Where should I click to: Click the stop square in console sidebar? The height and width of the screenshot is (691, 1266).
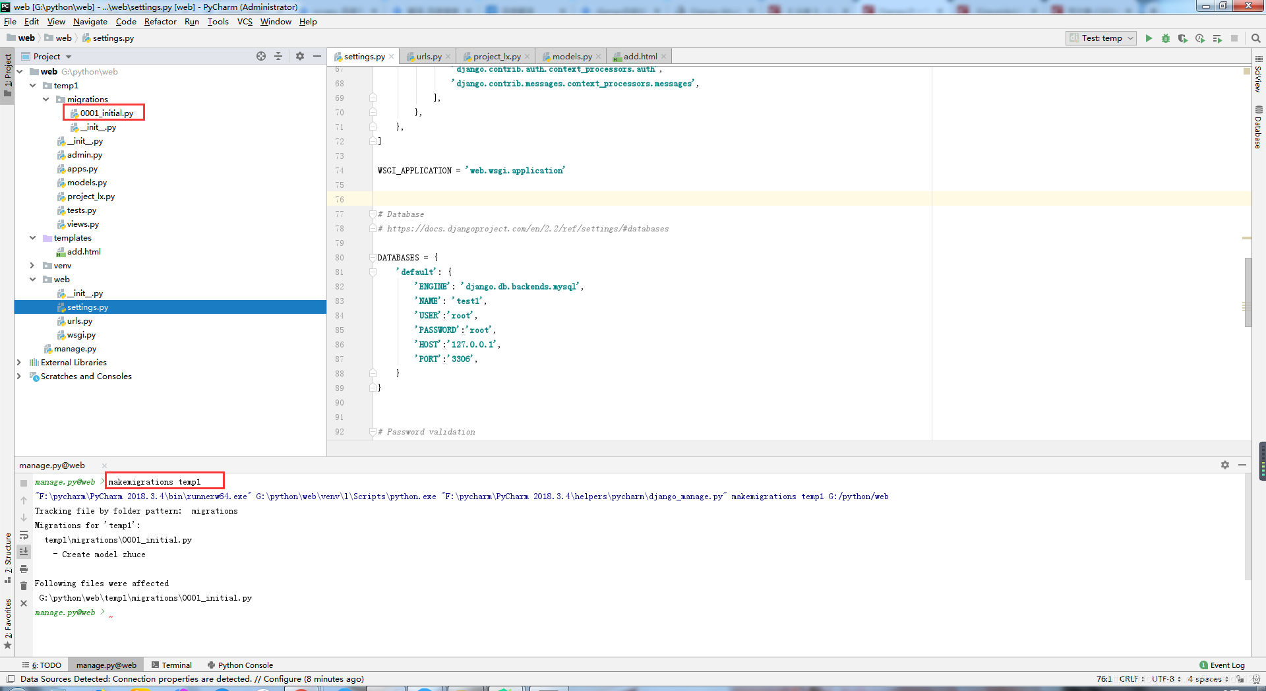[x=24, y=483]
